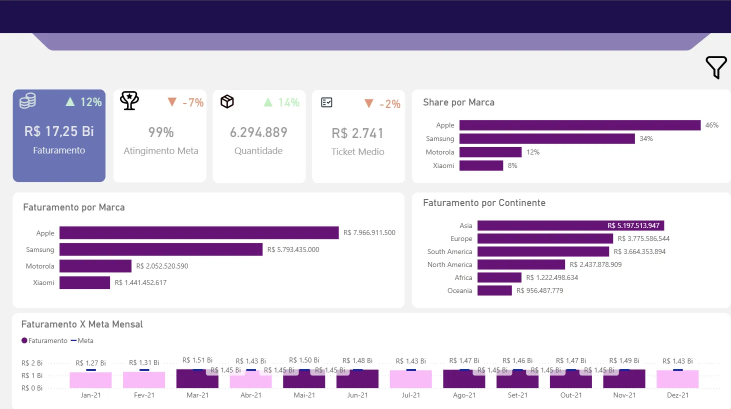
Task: Click the 'R$ 7.966.911.500' Apple value label
Action: coord(369,232)
